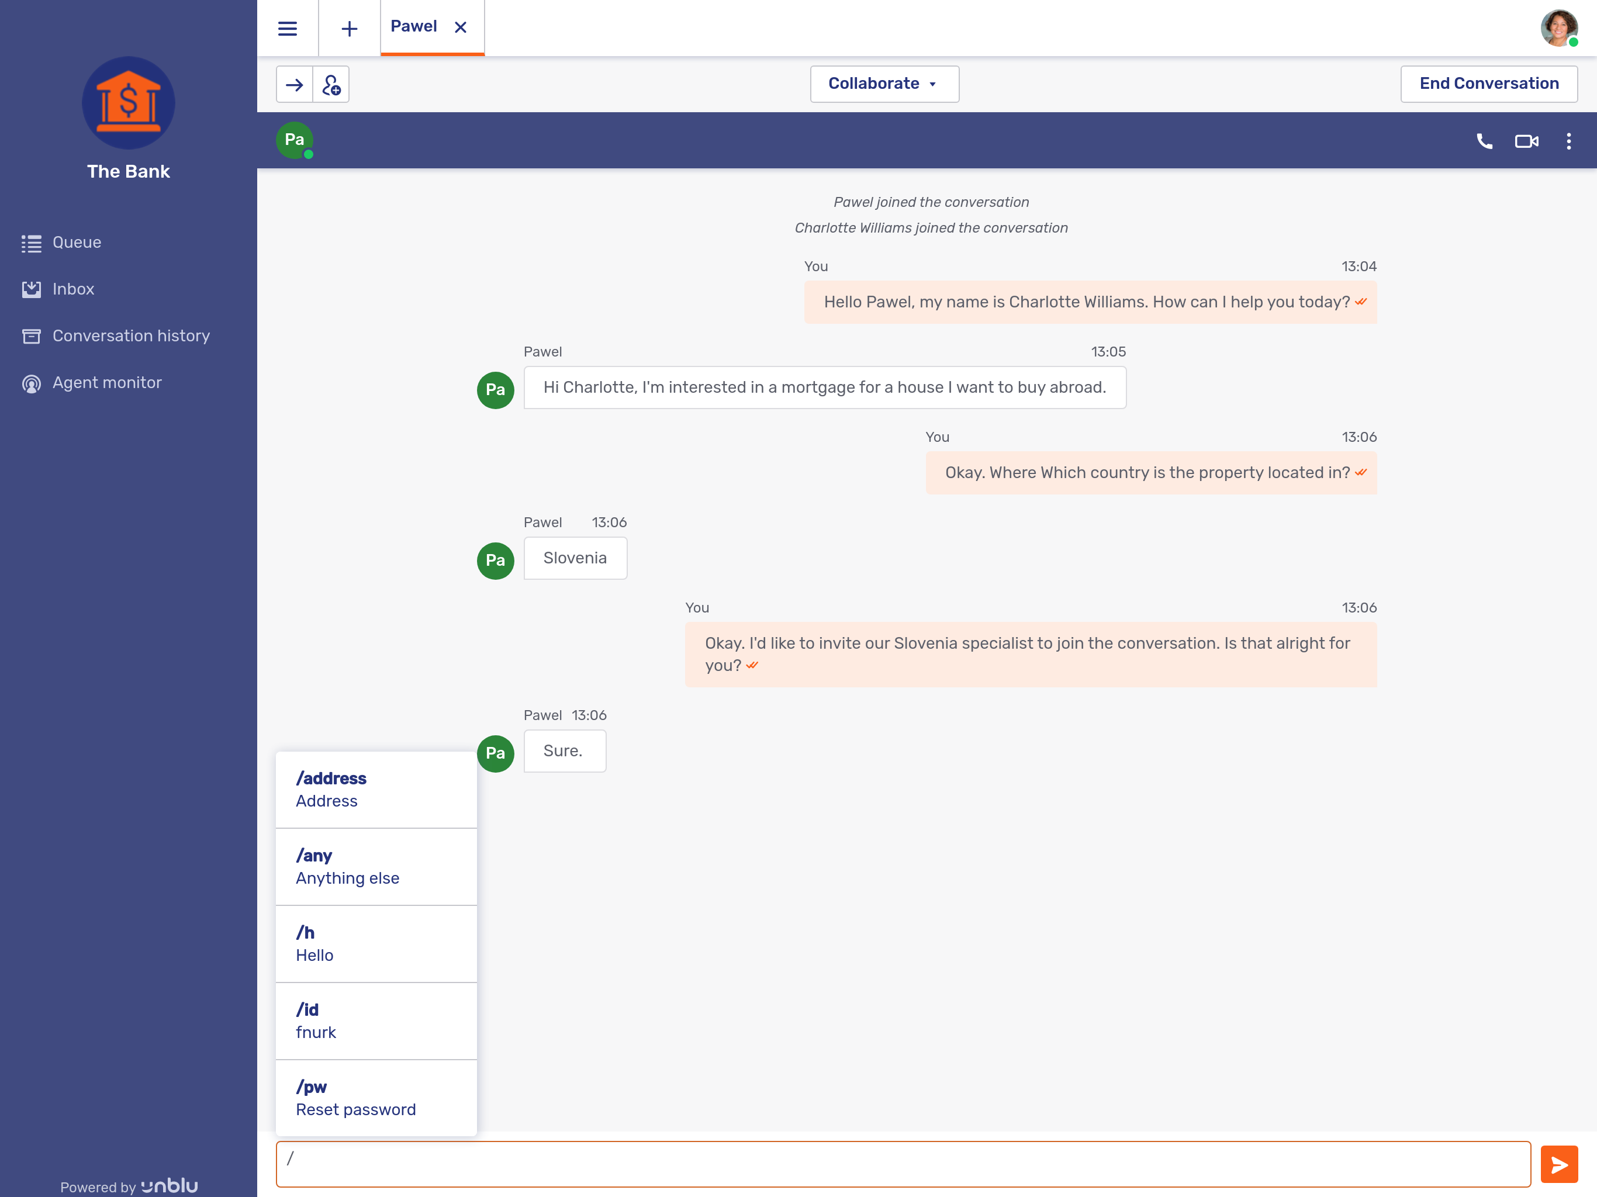
Task: Go to Conversation history
Action: point(131,335)
